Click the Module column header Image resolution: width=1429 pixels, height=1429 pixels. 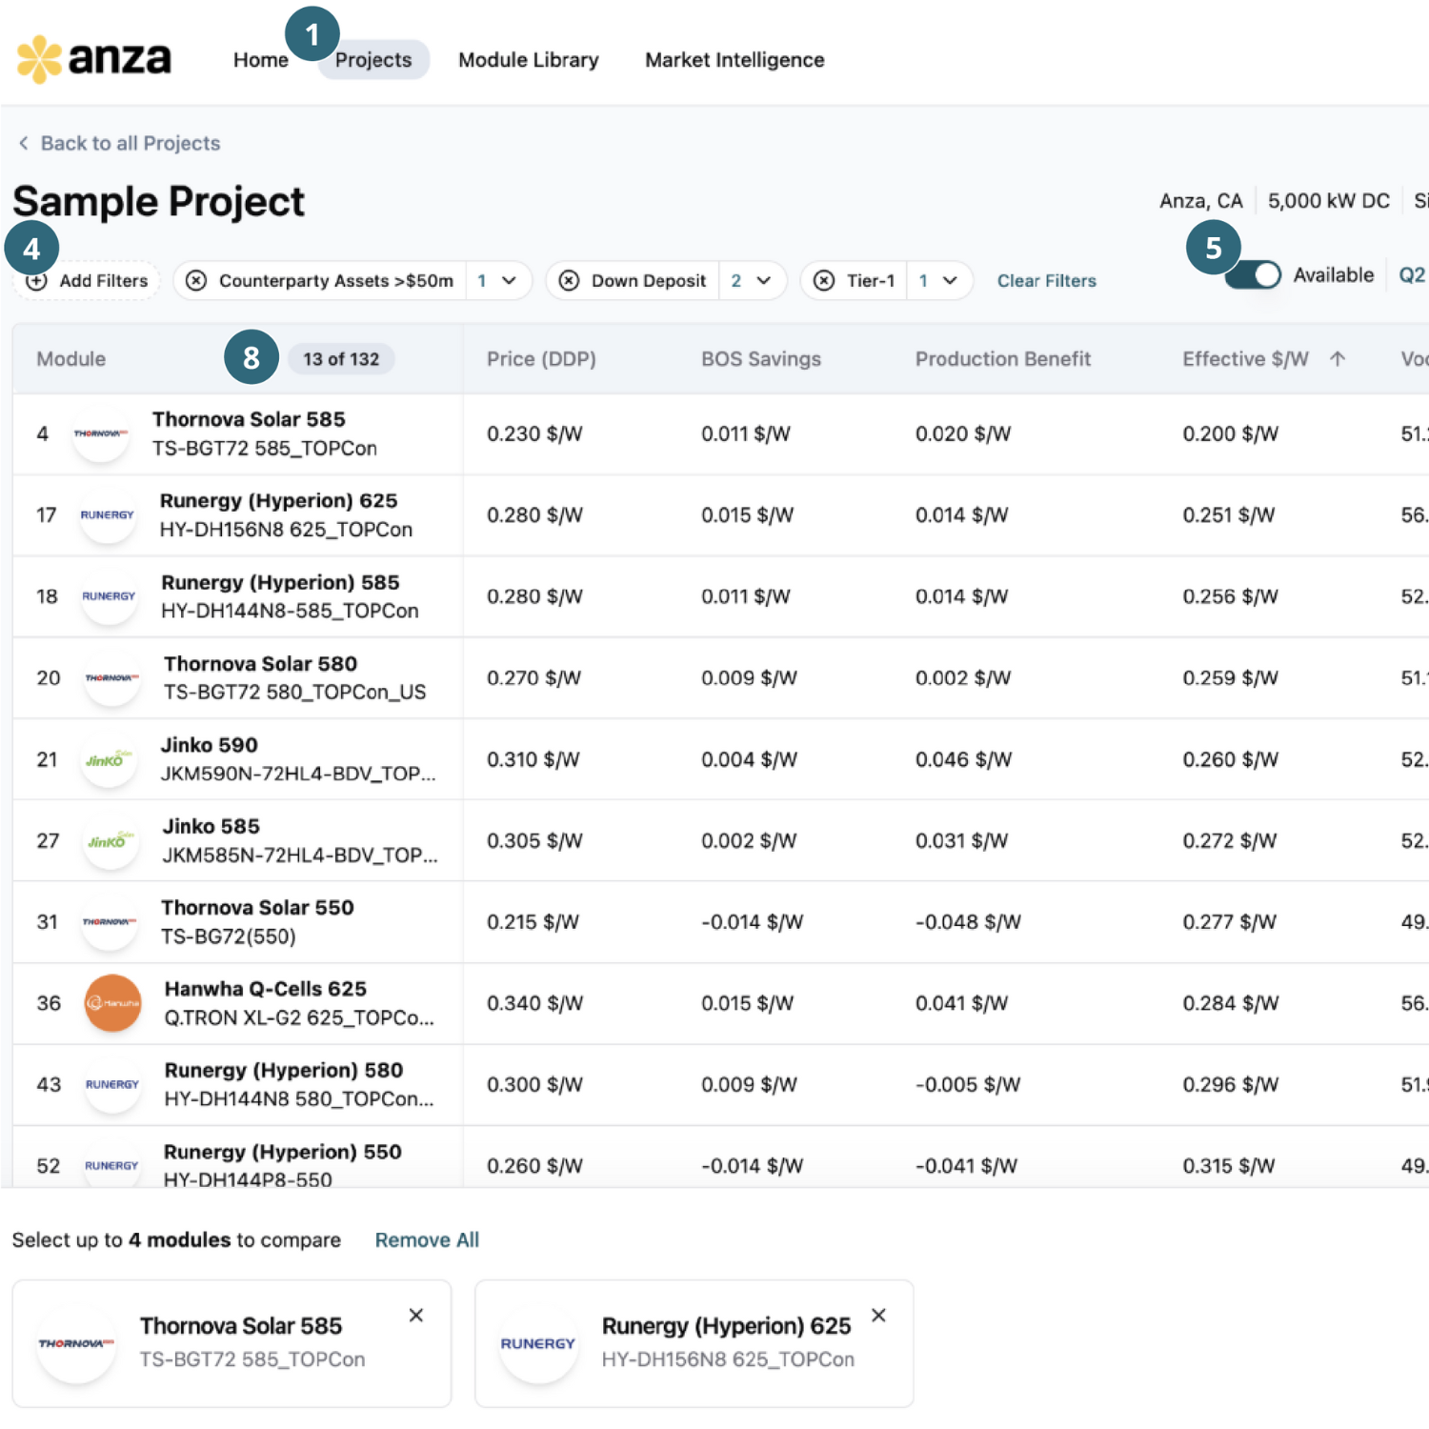71,359
